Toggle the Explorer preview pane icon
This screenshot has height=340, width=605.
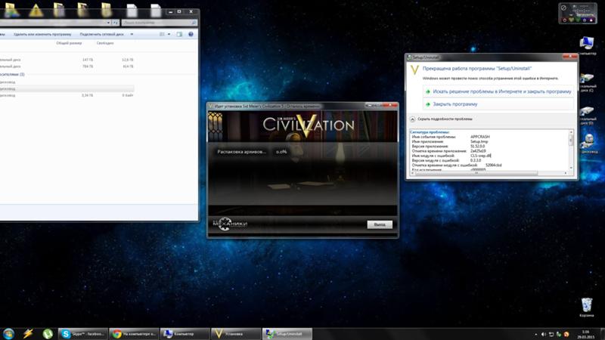point(179,34)
